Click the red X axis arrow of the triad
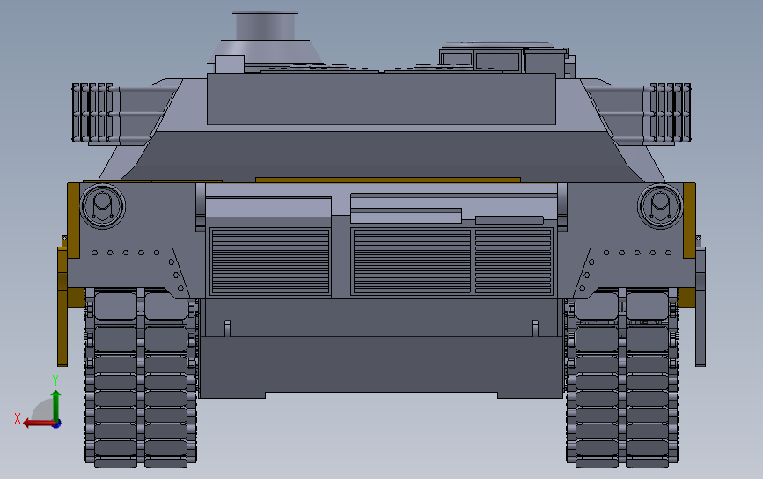The image size is (763, 479). coord(38,424)
